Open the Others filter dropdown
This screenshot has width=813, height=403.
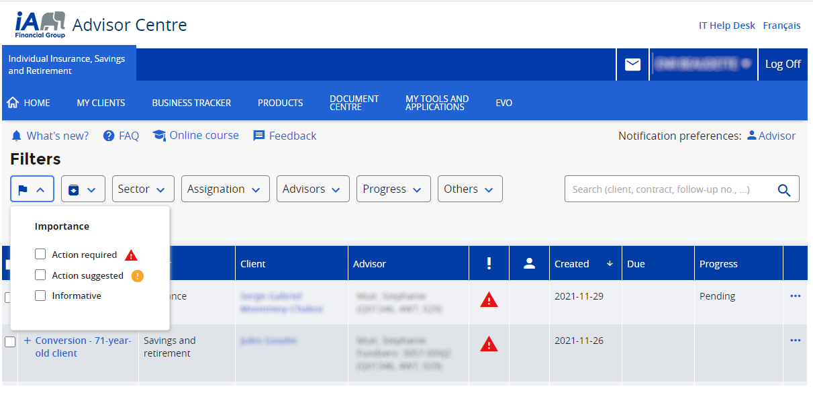(x=470, y=189)
